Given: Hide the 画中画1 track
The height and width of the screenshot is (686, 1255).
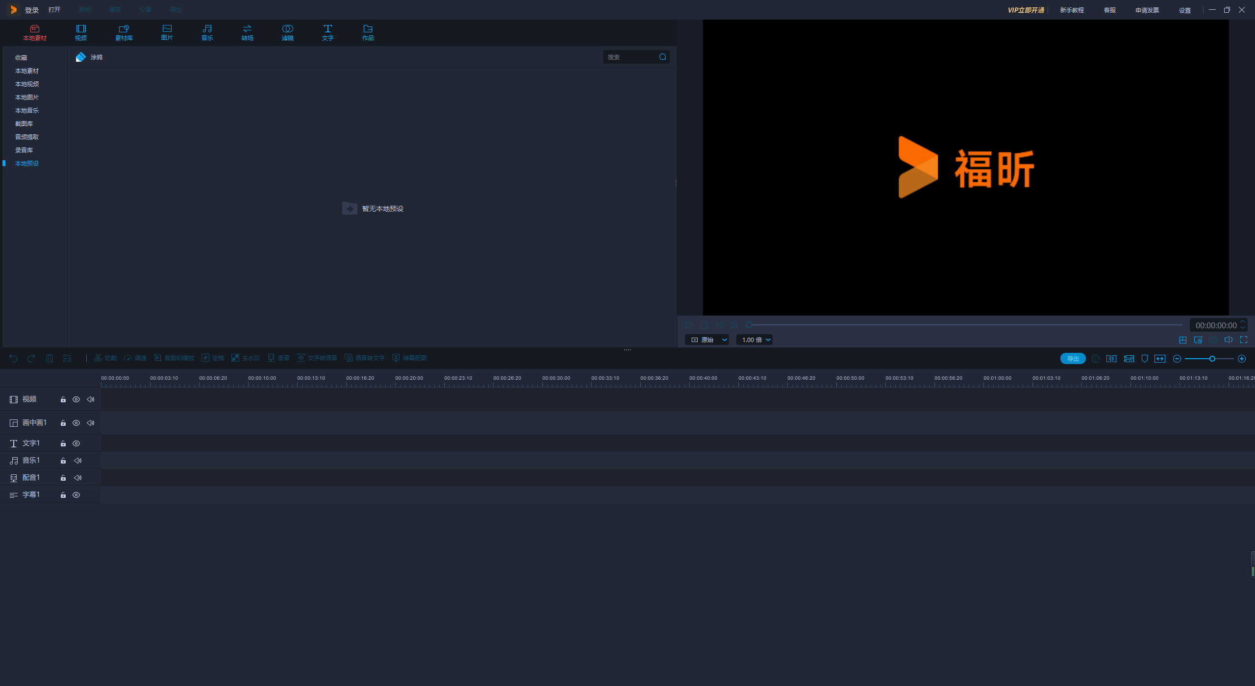Looking at the screenshot, I should [76, 423].
